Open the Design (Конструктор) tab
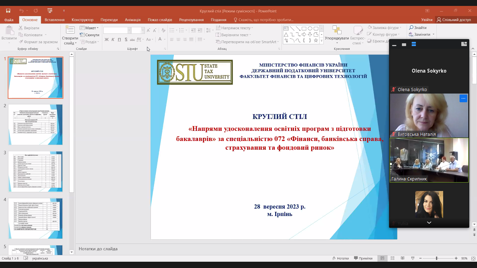Screen dimensions: 477x268 82,20
